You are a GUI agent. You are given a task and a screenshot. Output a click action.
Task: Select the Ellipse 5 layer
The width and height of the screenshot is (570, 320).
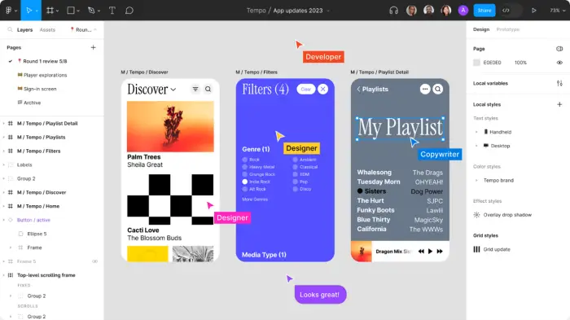tap(37, 234)
